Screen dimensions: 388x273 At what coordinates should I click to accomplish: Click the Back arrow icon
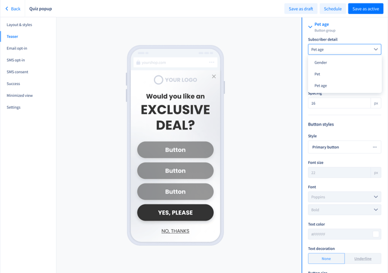click(x=7, y=8)
